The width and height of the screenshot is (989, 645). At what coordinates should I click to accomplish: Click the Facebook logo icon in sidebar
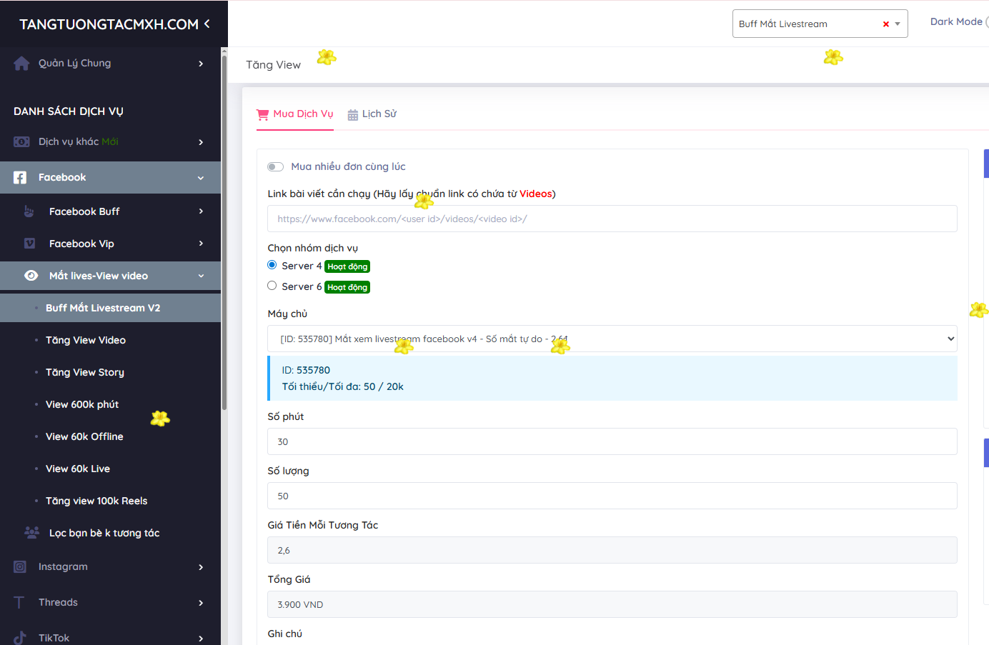pyautogui.click(x=20, y=178)
